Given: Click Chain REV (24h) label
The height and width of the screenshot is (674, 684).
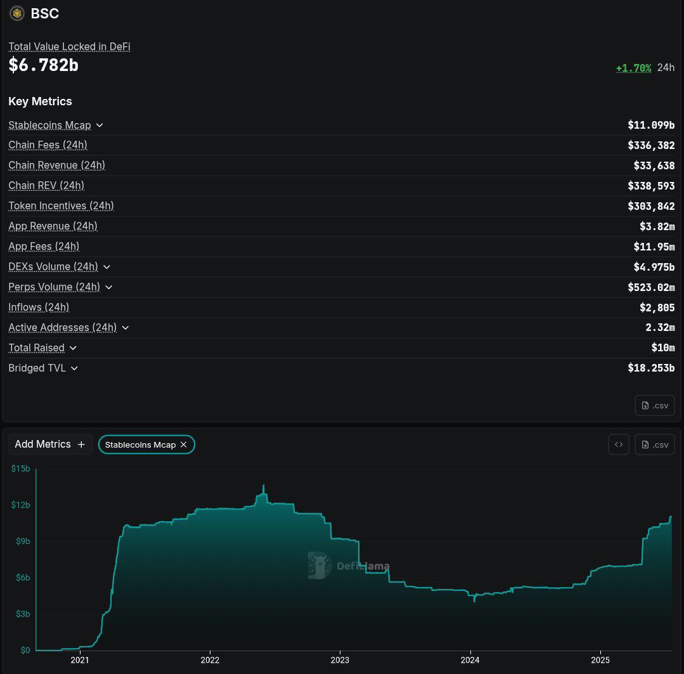Looking at the screenshot, I should tap(46, 185).
